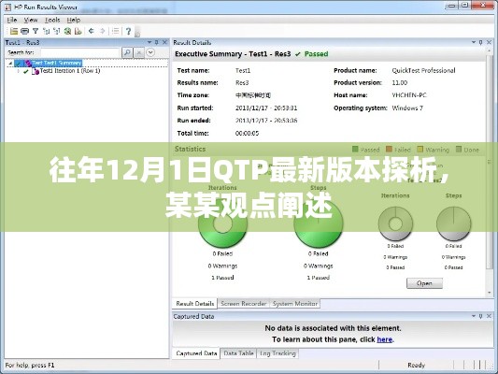Open the Filter funnel toolbar icon

coord(36,31)
